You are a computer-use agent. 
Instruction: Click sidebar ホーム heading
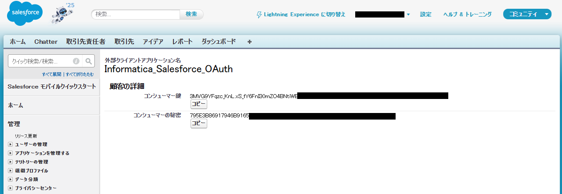coord(15,106)
